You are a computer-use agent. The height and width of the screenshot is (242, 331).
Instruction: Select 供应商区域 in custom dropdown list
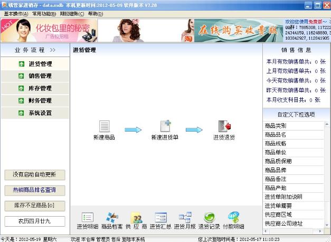click(294, 215)
